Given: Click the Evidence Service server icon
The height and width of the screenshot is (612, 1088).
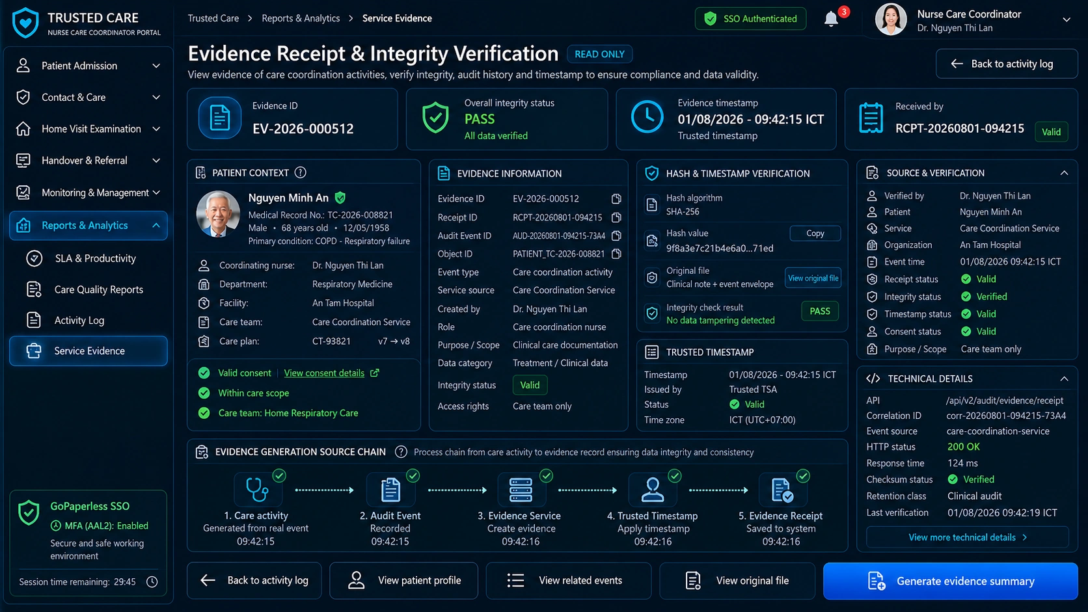Looking at the screenshot, I should tap(521, 490).
